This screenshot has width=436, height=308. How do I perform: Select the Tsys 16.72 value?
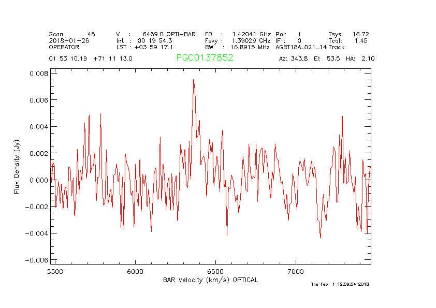pos(348,34)
